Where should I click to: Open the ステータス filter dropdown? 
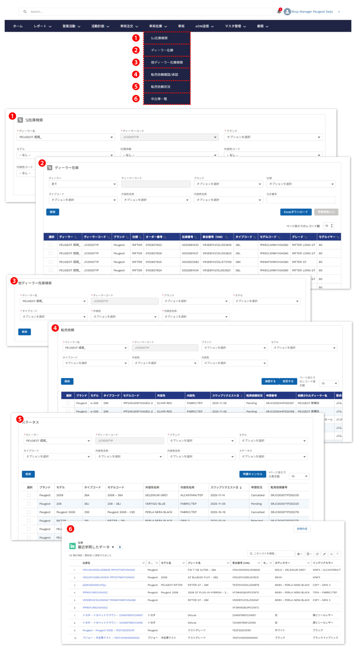click(273, 456)
